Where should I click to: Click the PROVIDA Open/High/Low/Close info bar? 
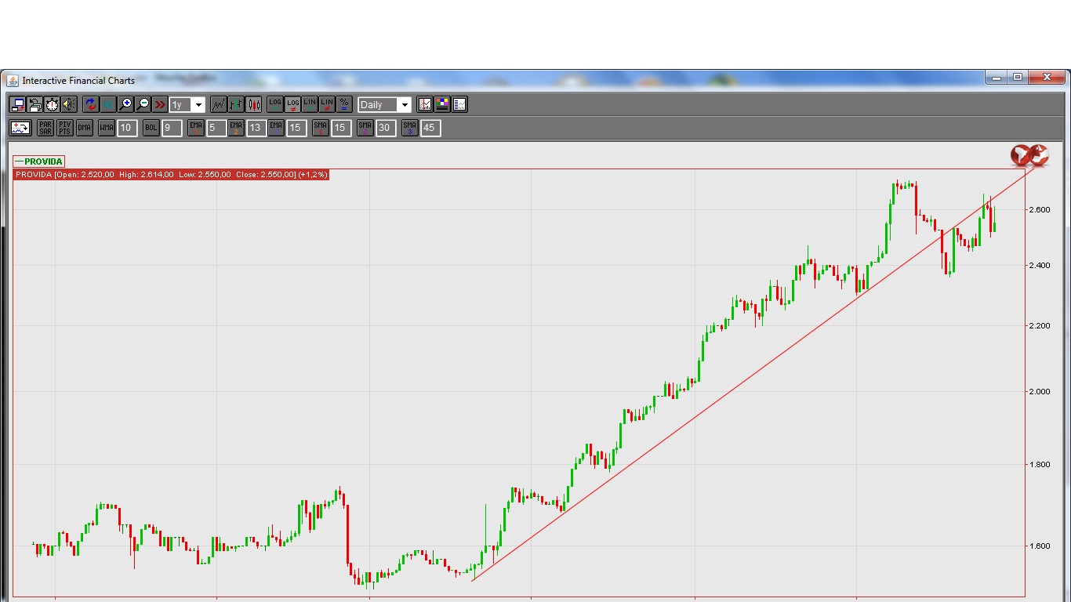pos(171,174)
